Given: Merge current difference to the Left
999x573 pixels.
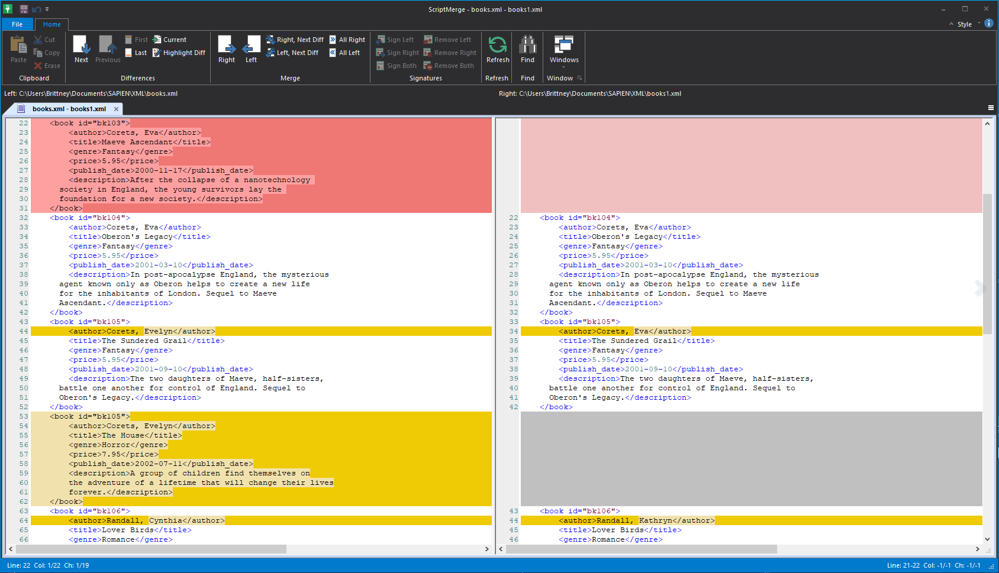Looking at the screenshot, I should coord(251,49).
